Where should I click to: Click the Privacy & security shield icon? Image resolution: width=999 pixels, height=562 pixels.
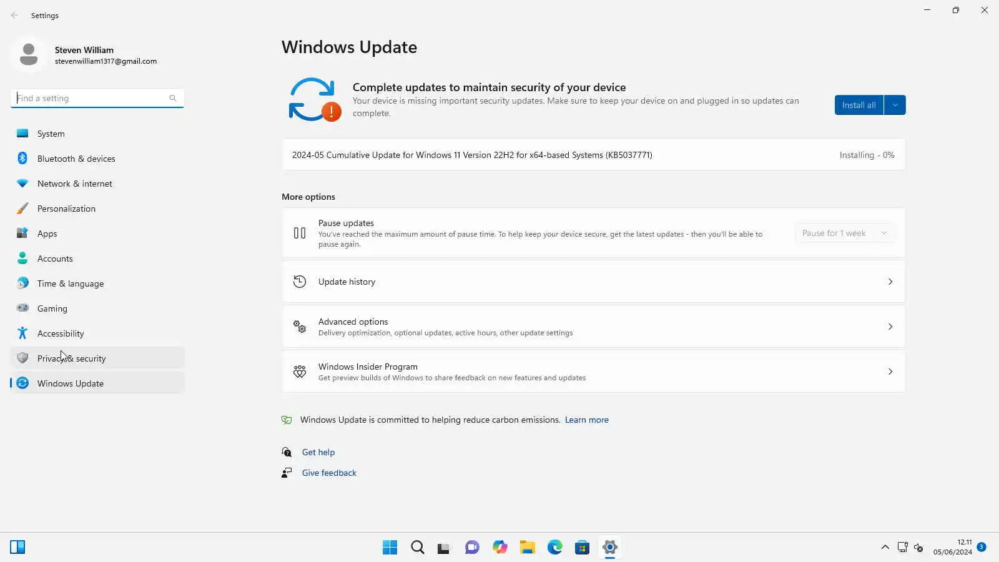pos(22,358)
